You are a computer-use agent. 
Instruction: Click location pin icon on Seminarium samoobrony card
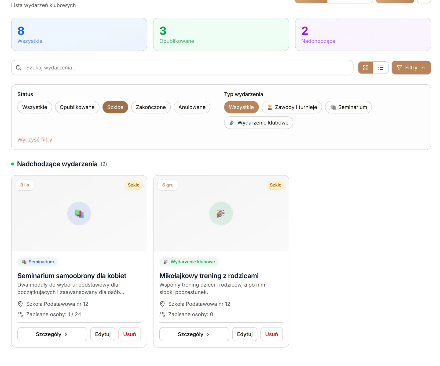[x=20, y=304]
